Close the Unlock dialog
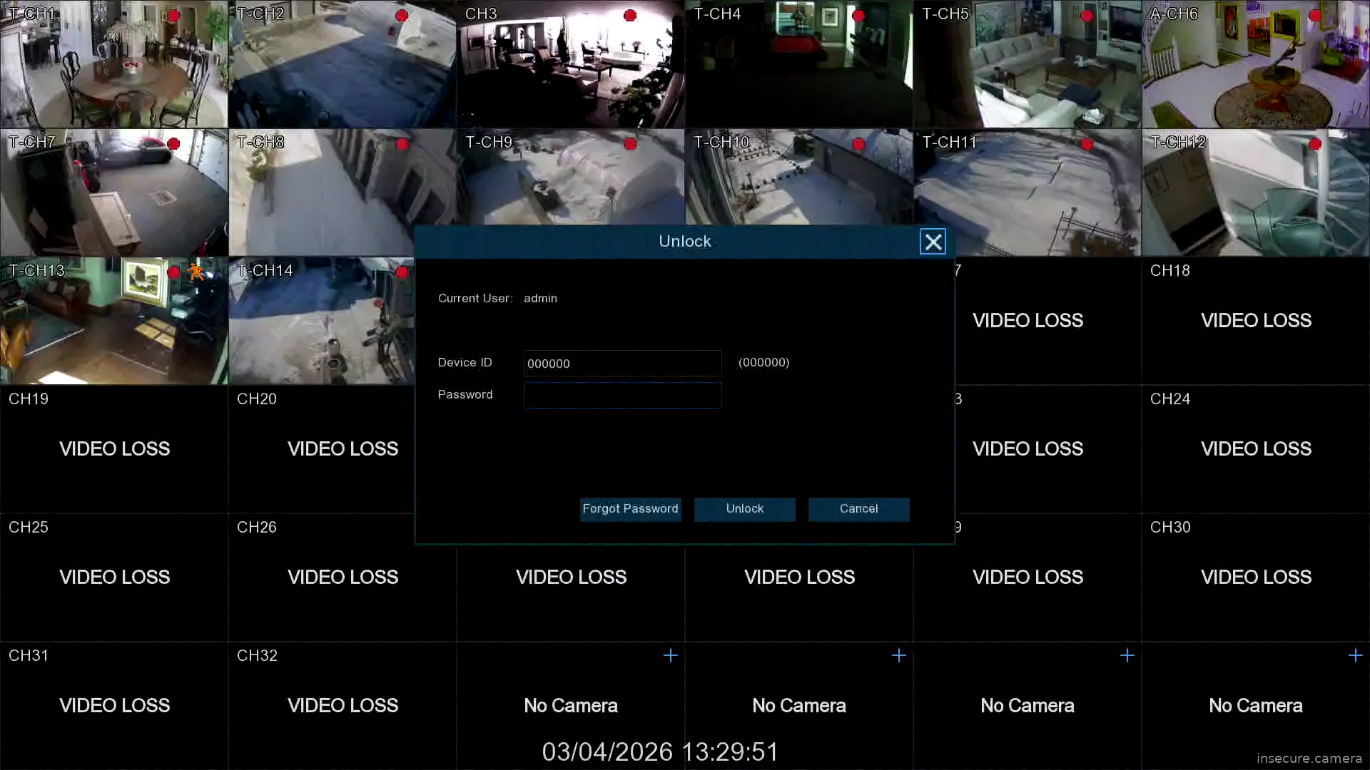The height and width of the screenshot is (770, 1370). click(933, 241)
